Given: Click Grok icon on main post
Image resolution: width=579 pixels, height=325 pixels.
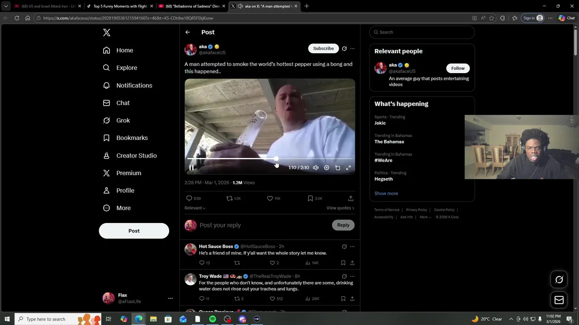Looking at the screenshot, I should pos(344,49).
